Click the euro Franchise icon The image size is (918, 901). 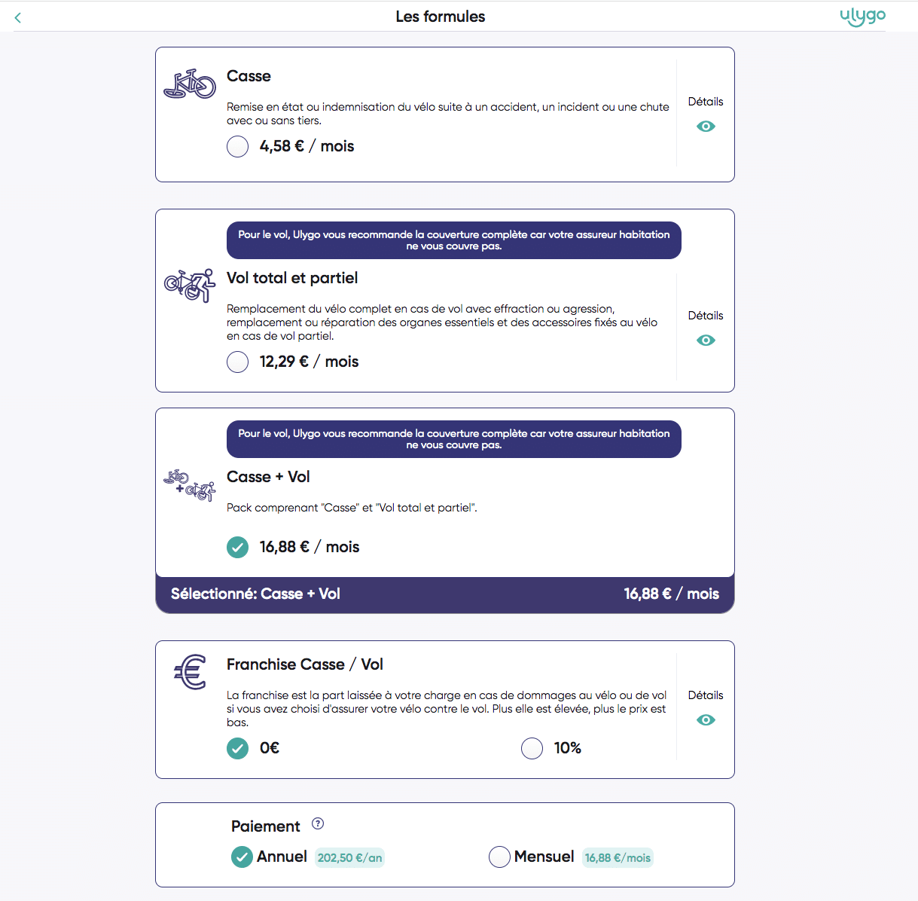tap(191, 671)
